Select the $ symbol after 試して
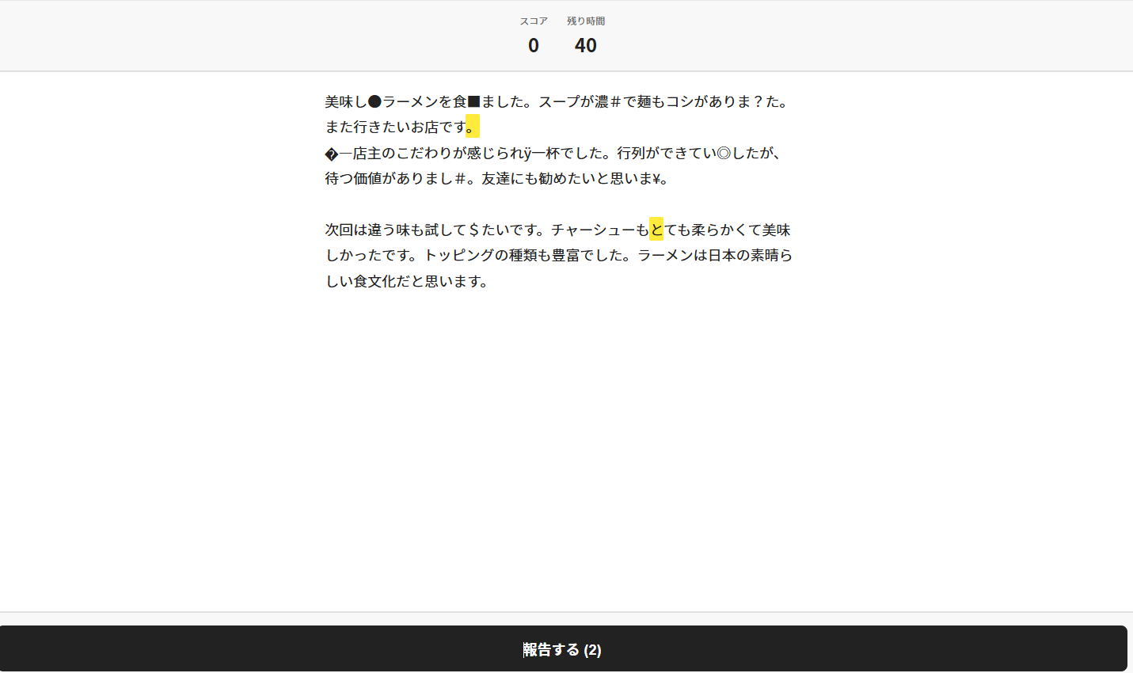 pyautogui.click(x=474, y=230)
